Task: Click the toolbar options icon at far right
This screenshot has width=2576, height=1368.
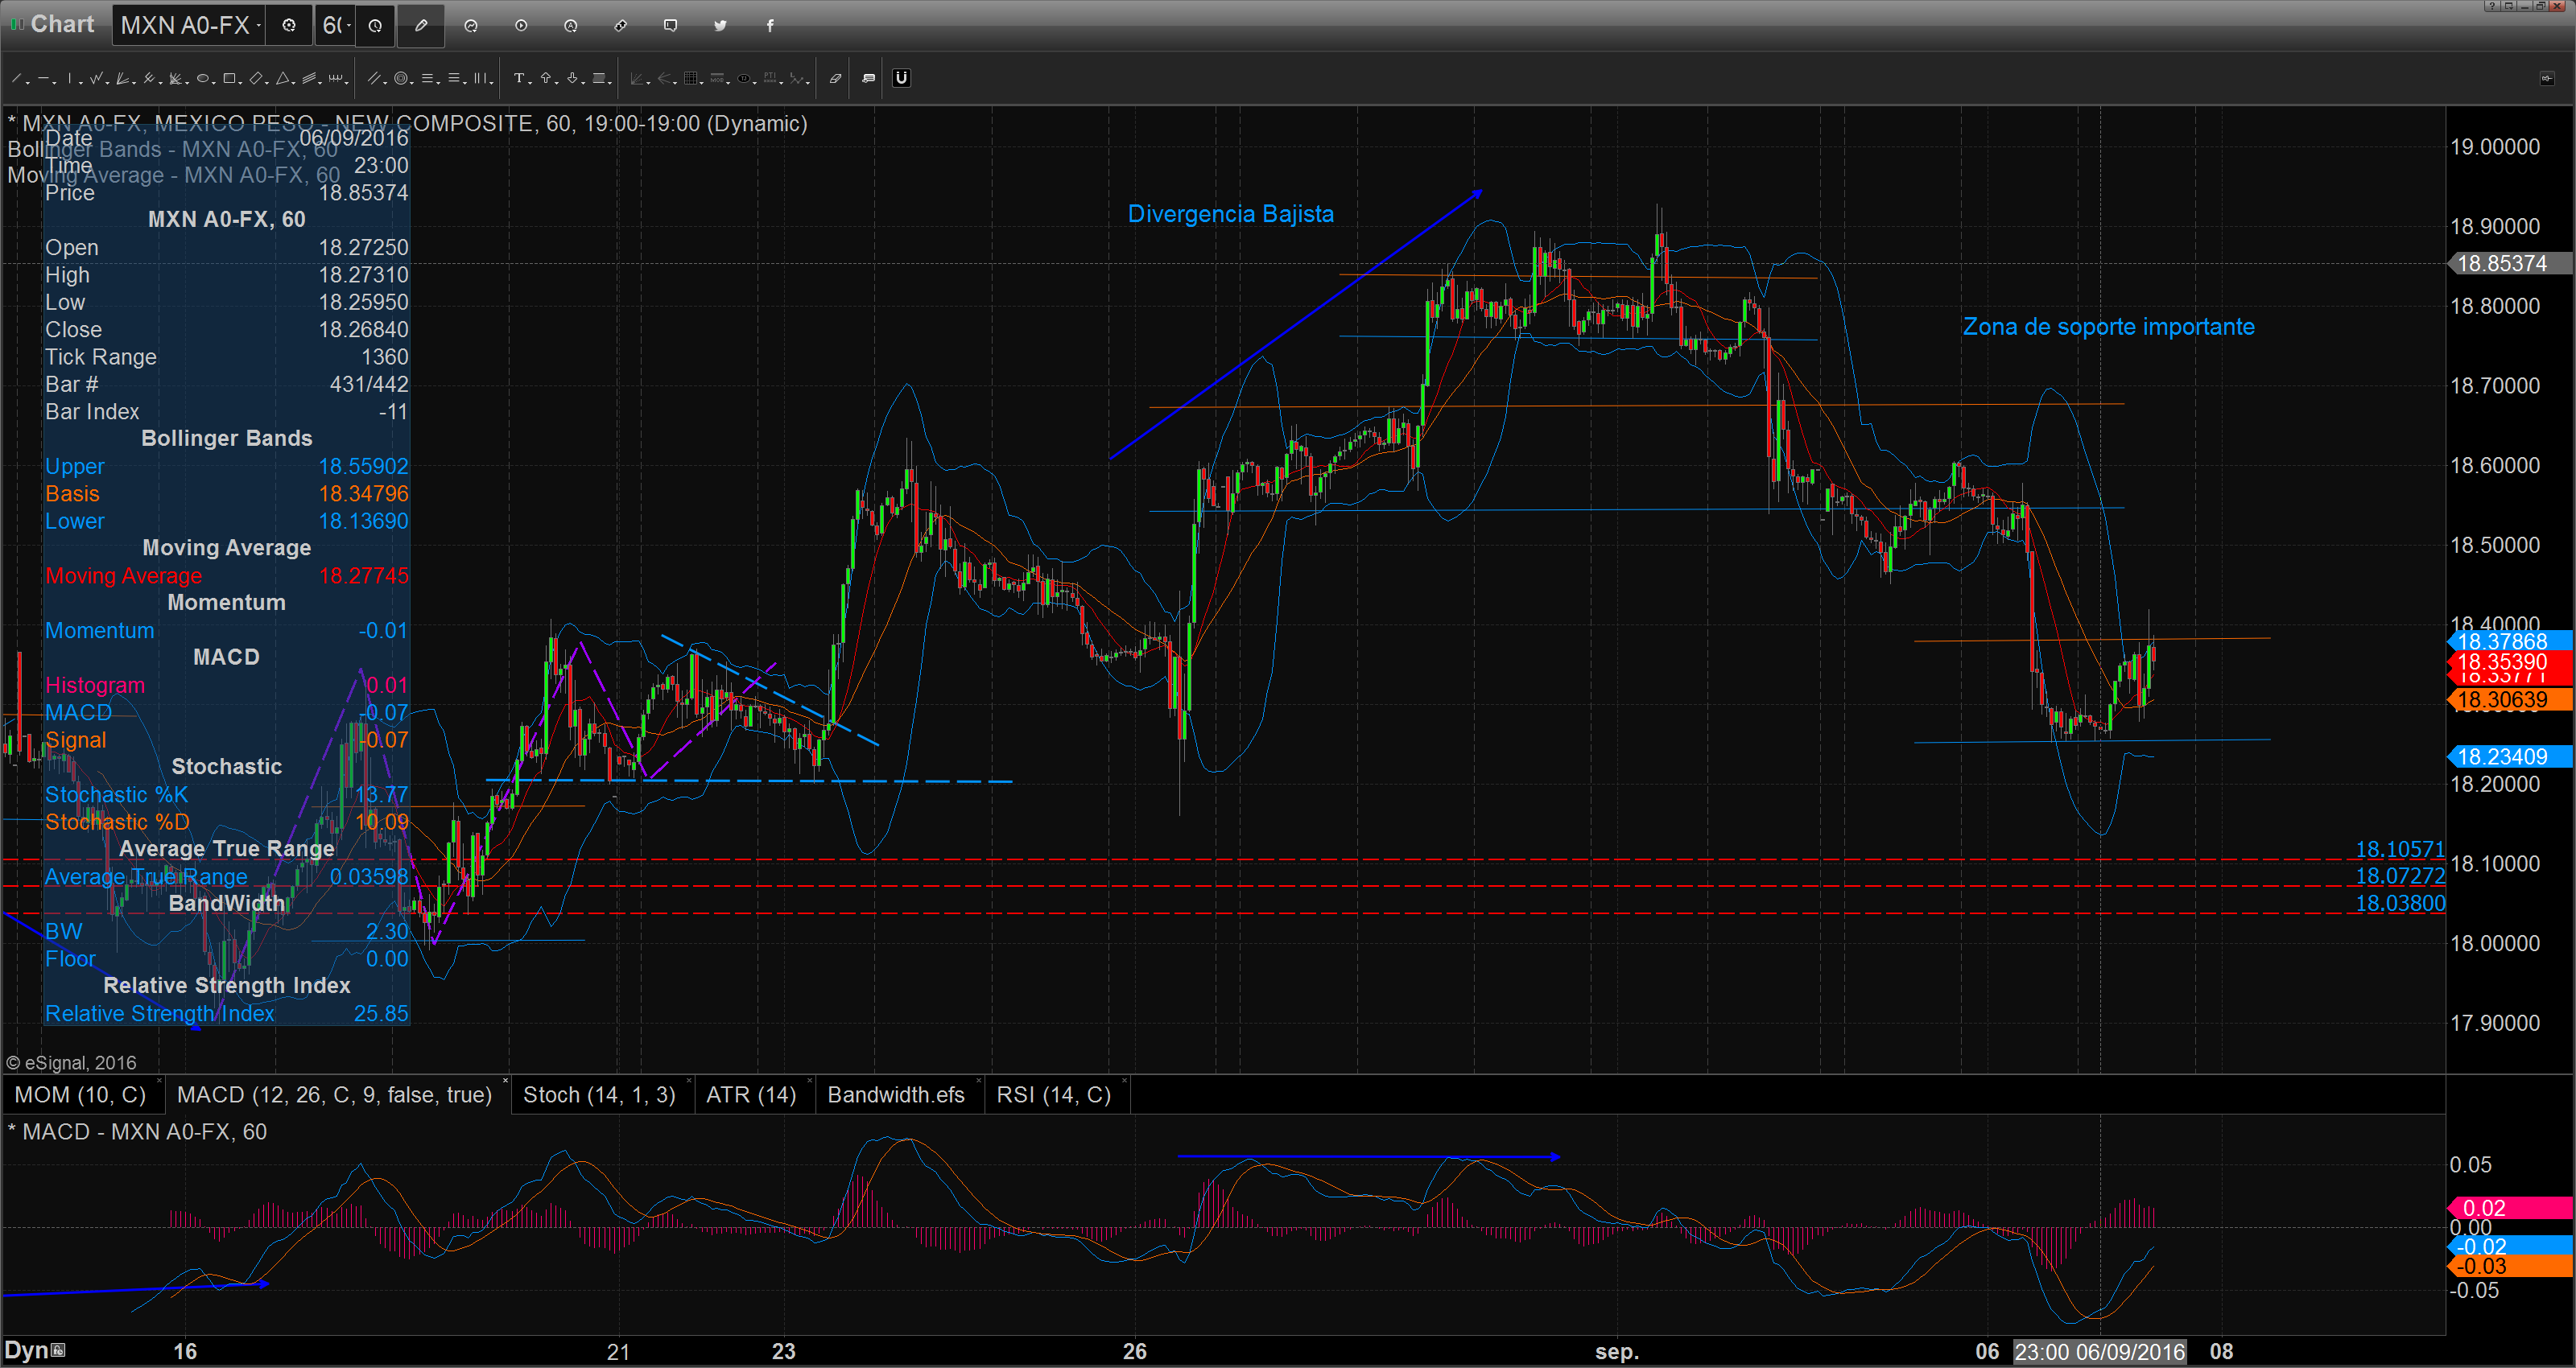Action: (x=2546, y=78)
